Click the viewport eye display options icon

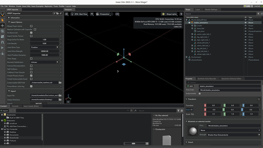click(x=92, y=14)
